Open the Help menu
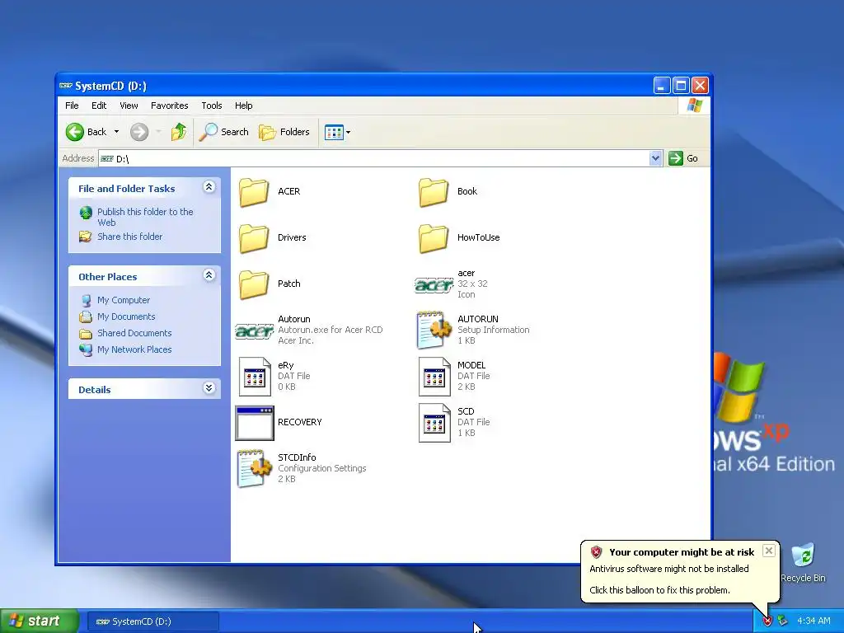Image resolution: width=844 pixels, height=633 pixels. [x=243, y=105]
